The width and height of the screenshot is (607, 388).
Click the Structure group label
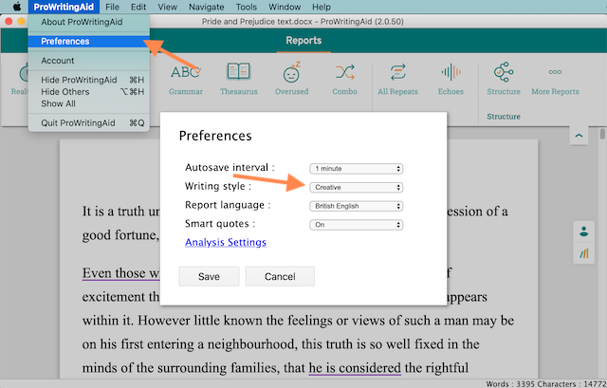coord(504,116)
